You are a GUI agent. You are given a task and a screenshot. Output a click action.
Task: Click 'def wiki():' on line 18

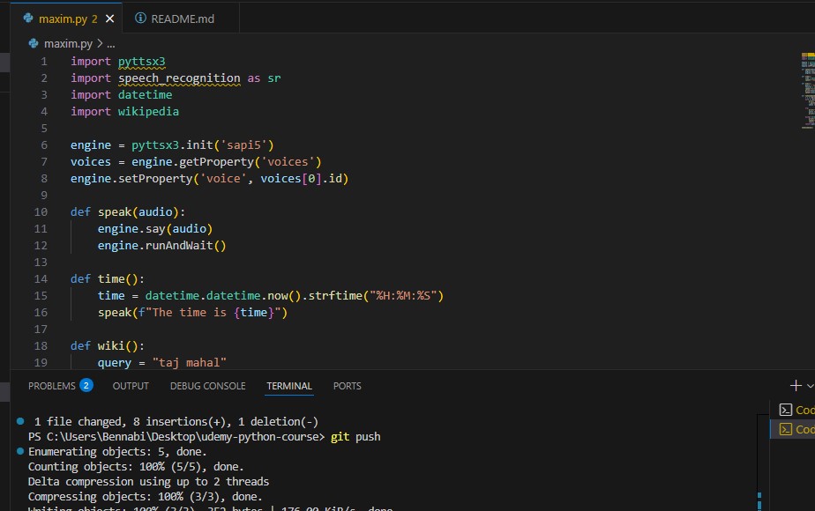[x=108, y=346]
